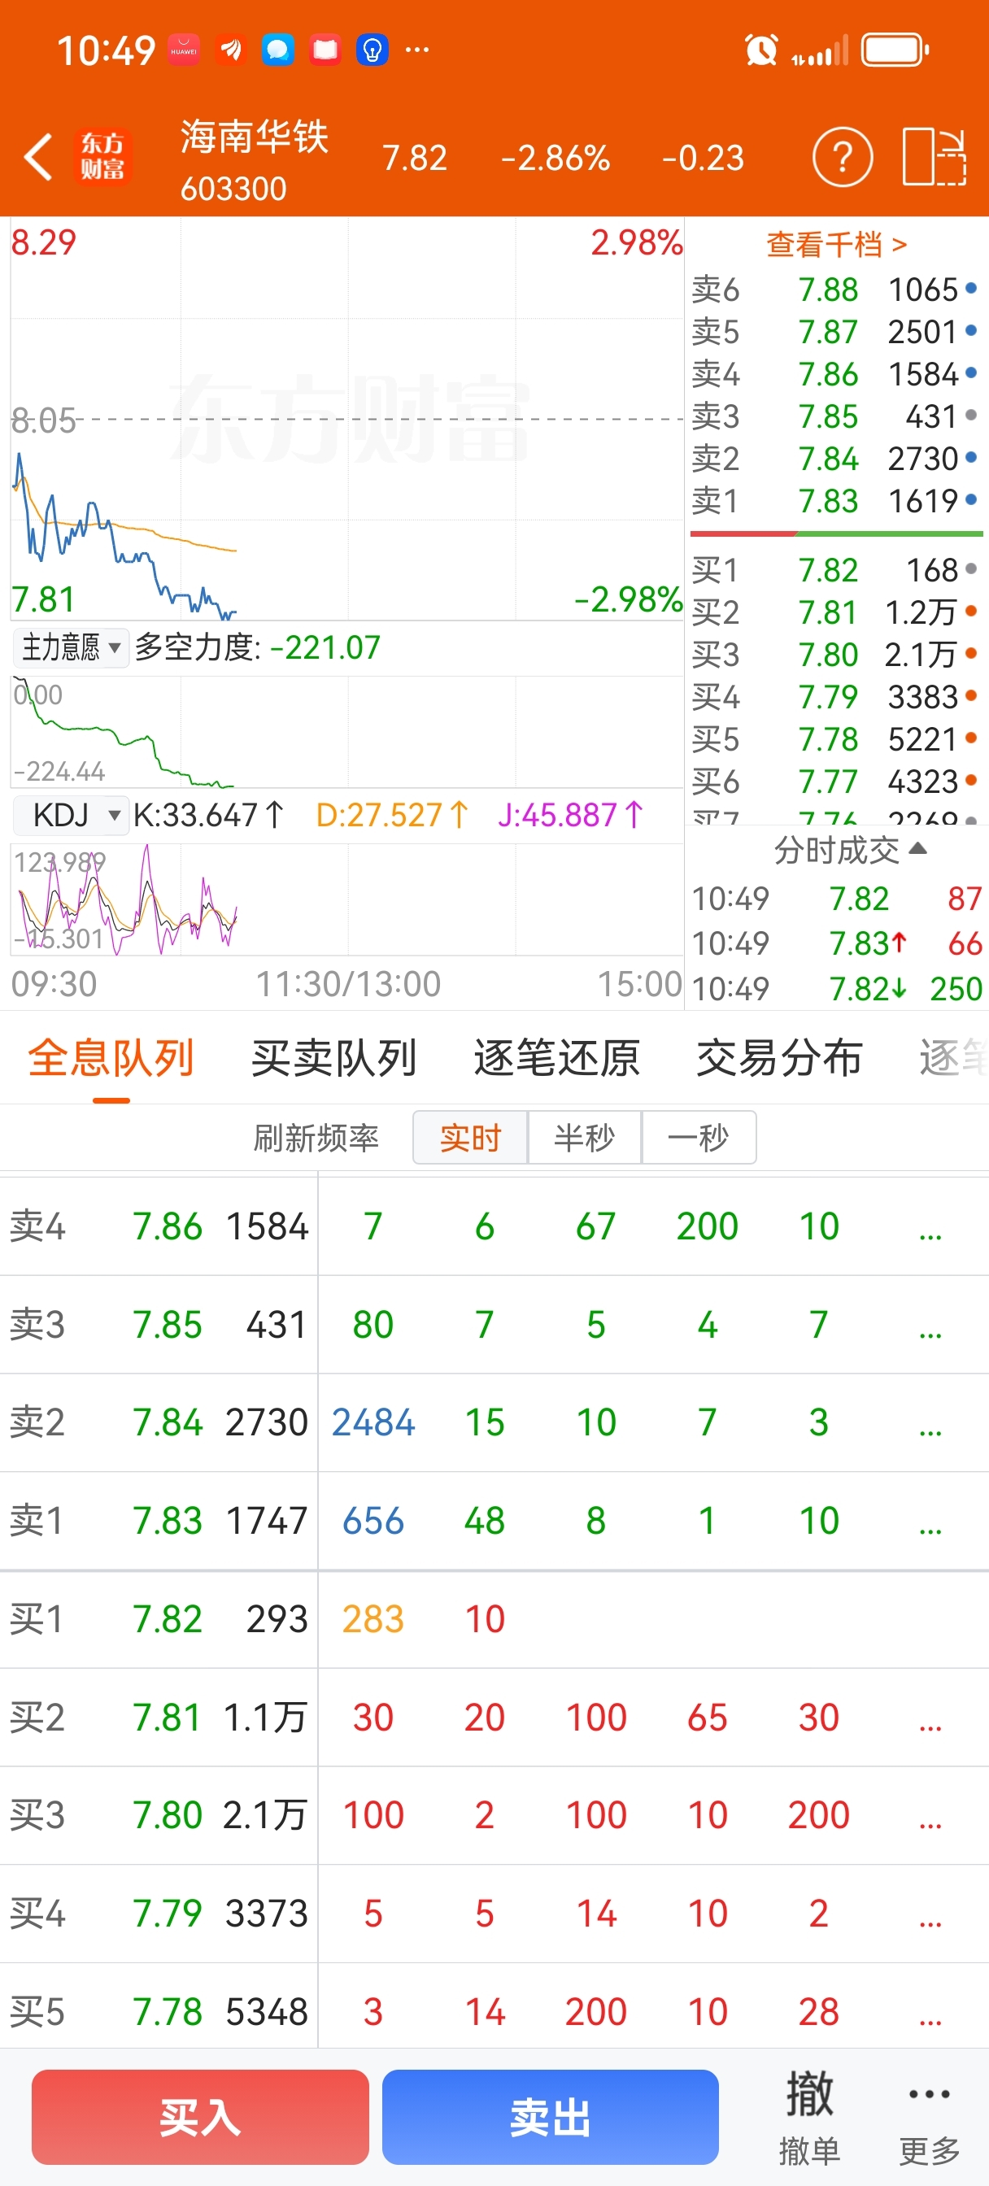Tap the 多空力度 indicator chart

(346, 731)
